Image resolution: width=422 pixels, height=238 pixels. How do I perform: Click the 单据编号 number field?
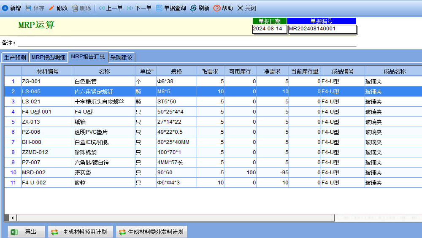point(322,29)
